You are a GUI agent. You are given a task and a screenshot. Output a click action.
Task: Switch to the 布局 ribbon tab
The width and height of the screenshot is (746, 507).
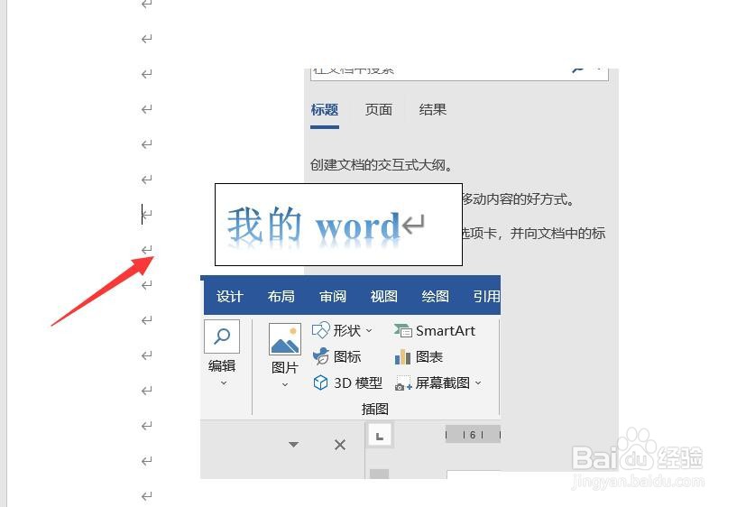click(x=281, y=296)
